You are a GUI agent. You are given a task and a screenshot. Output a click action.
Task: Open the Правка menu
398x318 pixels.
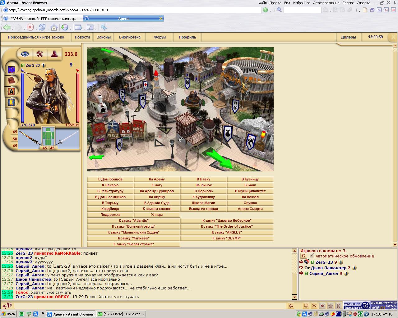pos(275,3)
